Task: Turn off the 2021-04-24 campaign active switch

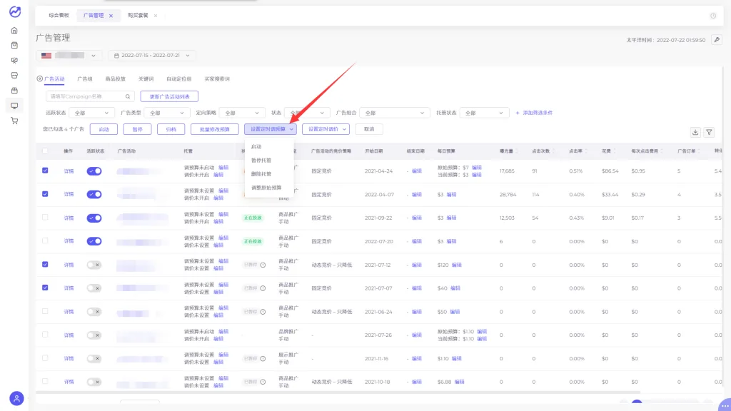Action: [94, 171]
